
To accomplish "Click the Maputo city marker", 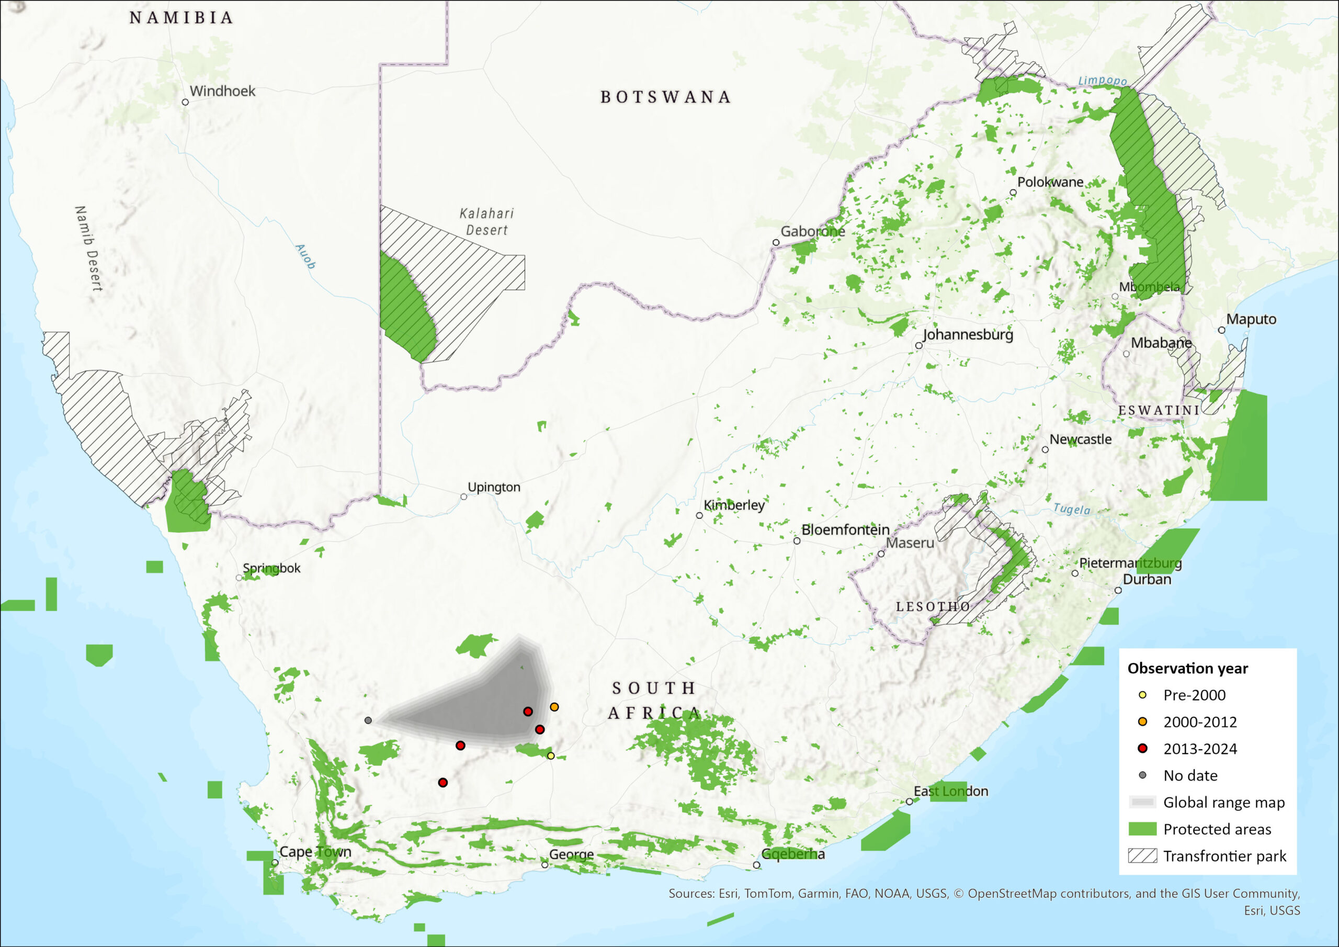I will tap(1222, 330).
